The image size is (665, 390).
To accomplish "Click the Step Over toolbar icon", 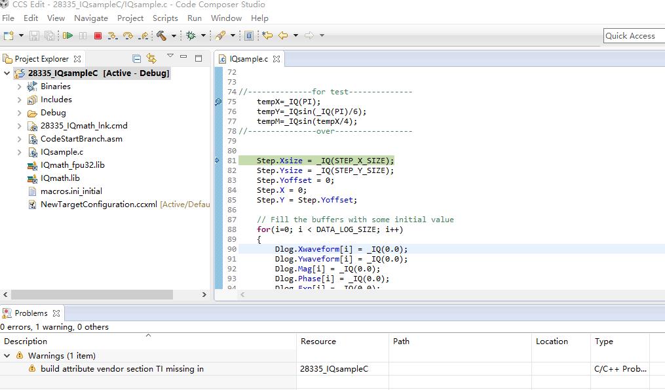I will (128, 35).
